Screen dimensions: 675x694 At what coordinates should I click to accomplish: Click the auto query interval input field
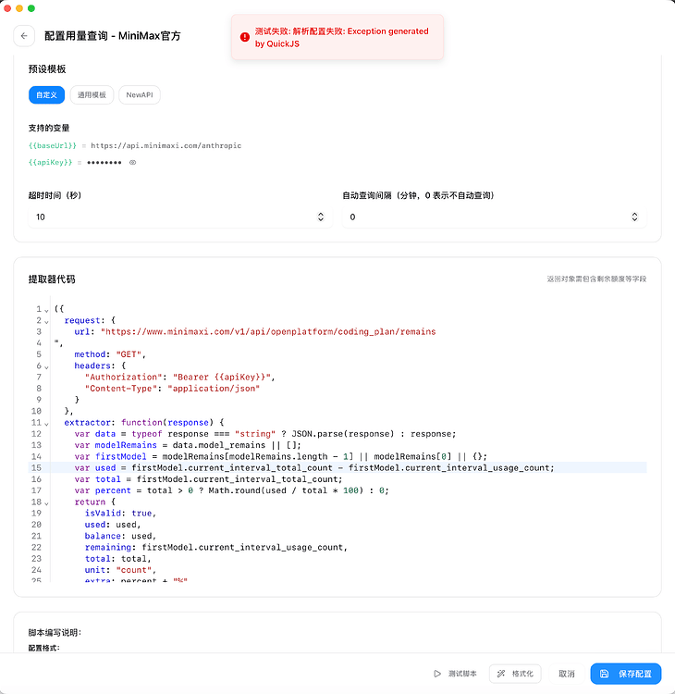point(494,217)
